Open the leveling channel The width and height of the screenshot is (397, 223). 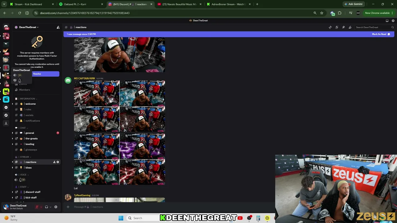point(37,144)
